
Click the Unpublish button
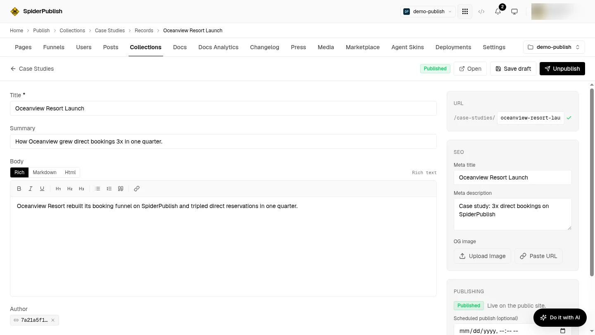point(562,69)
